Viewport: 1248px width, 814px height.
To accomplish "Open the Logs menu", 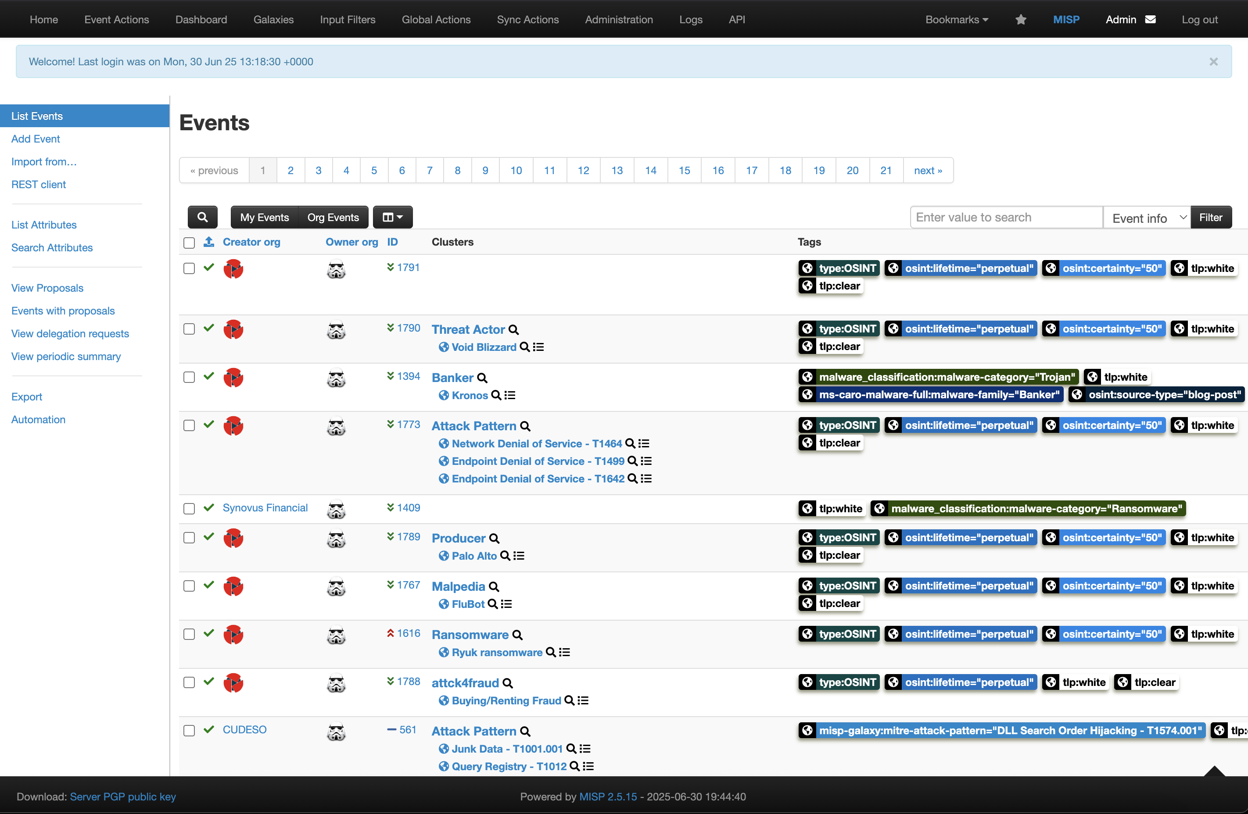I will (691, 19).
